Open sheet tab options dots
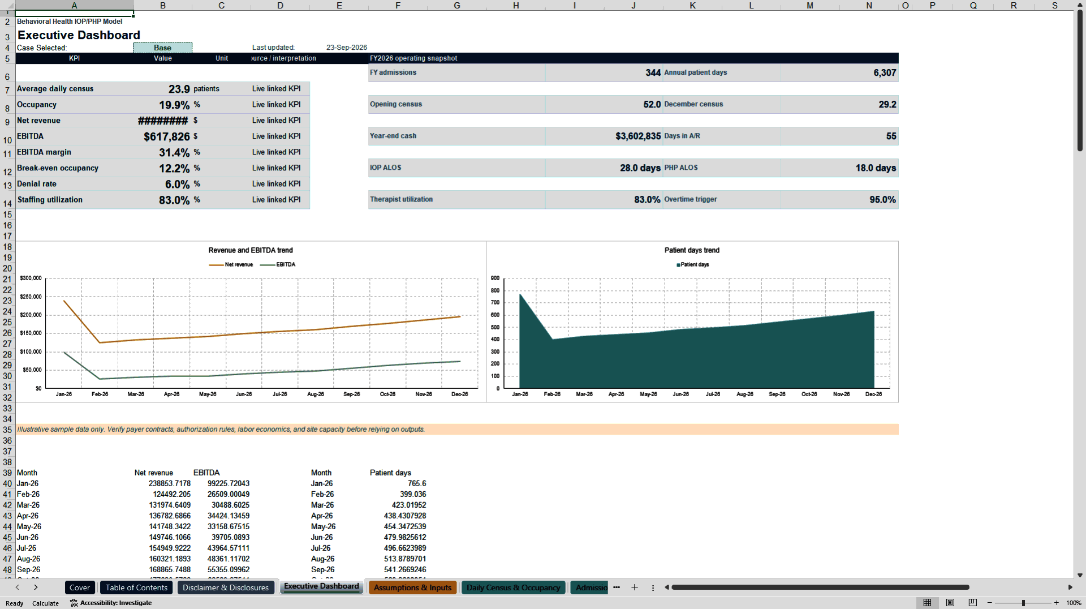Viewport: 1086px width, 609px height. (653, 587)
